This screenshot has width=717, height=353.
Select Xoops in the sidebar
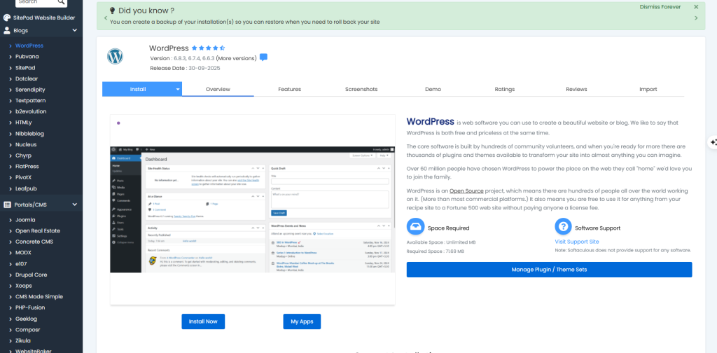coord(23,286)
